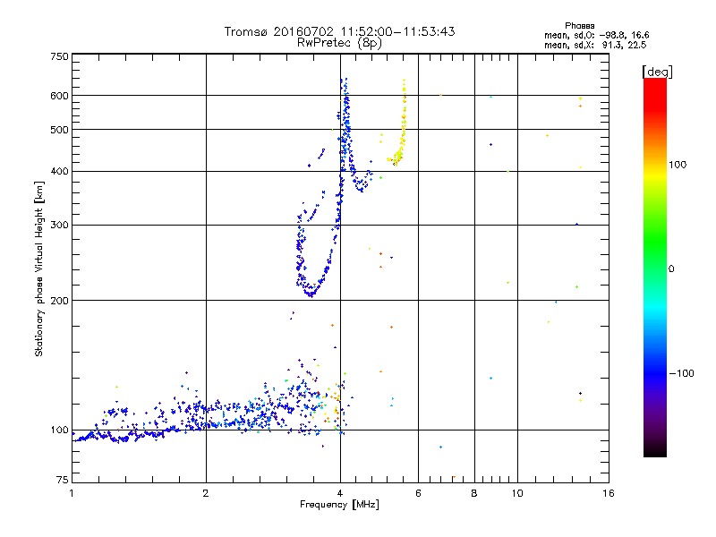Click the 'mean, sd,X: 91.3, 22.5' text
The image size is (716, 537).
click(595, 45)
